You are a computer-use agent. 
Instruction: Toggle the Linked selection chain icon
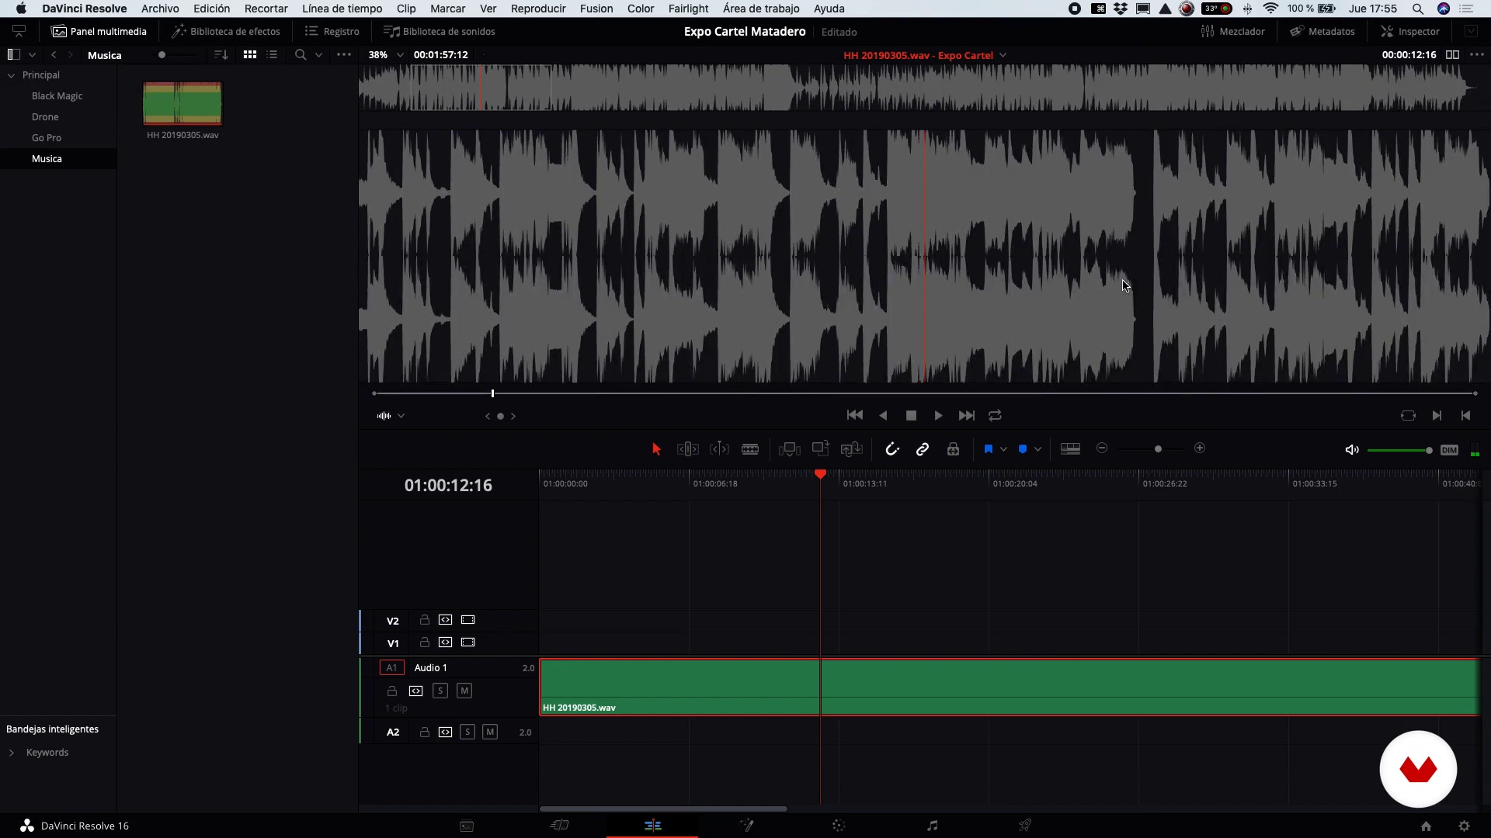click(923, 449)
